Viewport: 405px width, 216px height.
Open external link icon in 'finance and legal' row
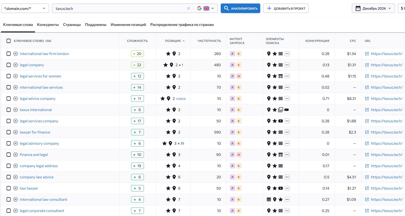pos(367,155)
